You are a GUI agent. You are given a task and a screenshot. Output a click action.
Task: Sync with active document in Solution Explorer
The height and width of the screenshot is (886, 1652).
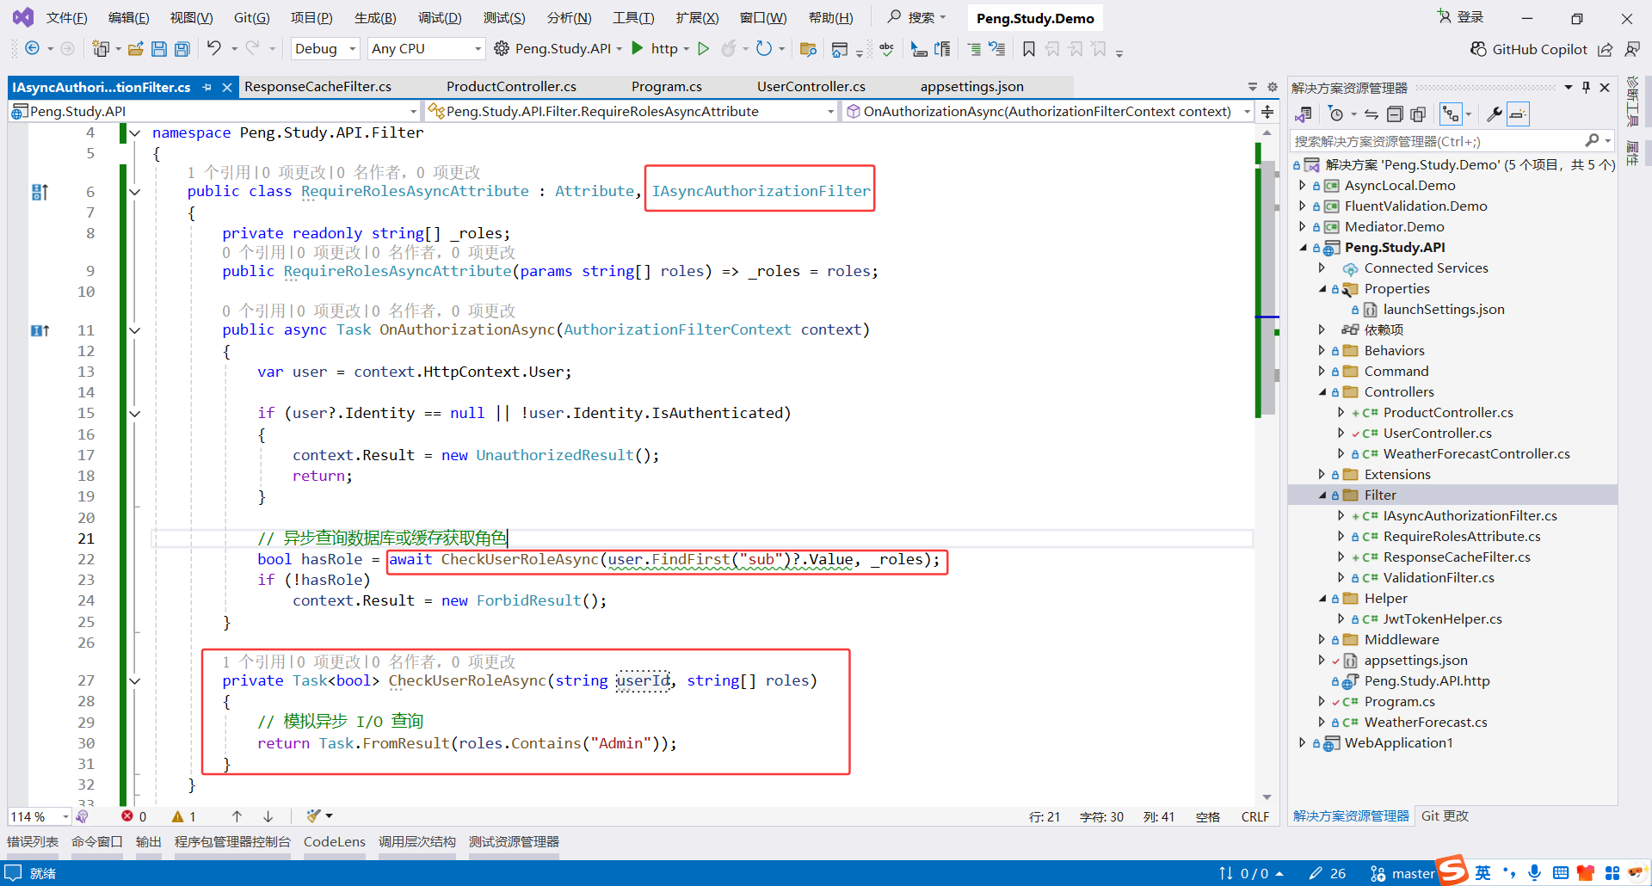1372,114
